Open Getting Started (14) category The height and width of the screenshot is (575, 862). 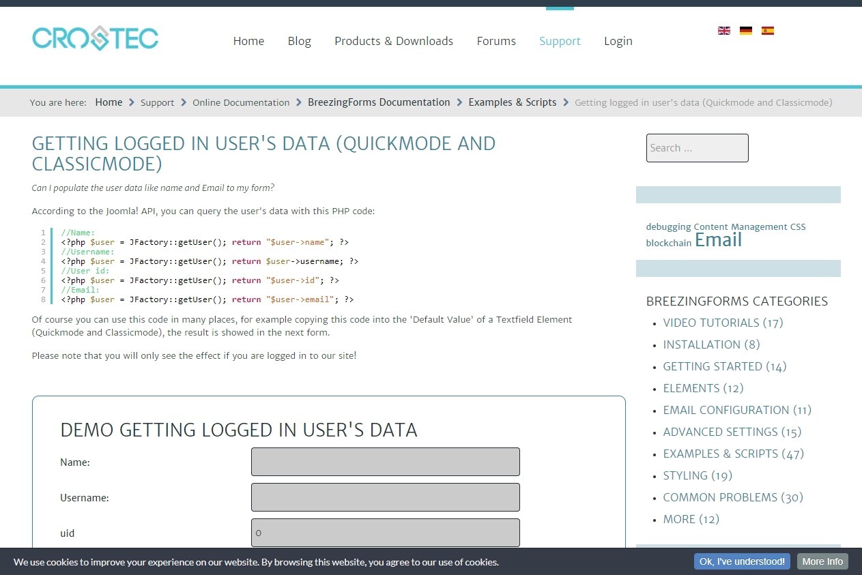pos(725,366)
